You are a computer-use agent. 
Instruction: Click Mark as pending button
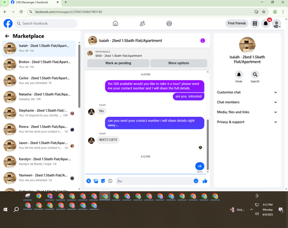118,63
